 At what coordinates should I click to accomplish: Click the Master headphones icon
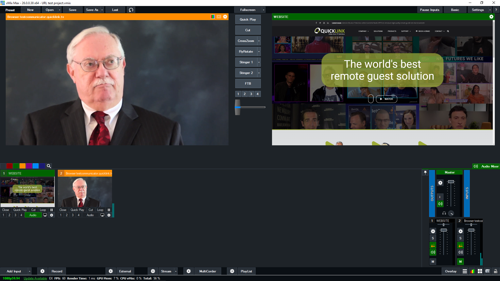coord(444,213)
